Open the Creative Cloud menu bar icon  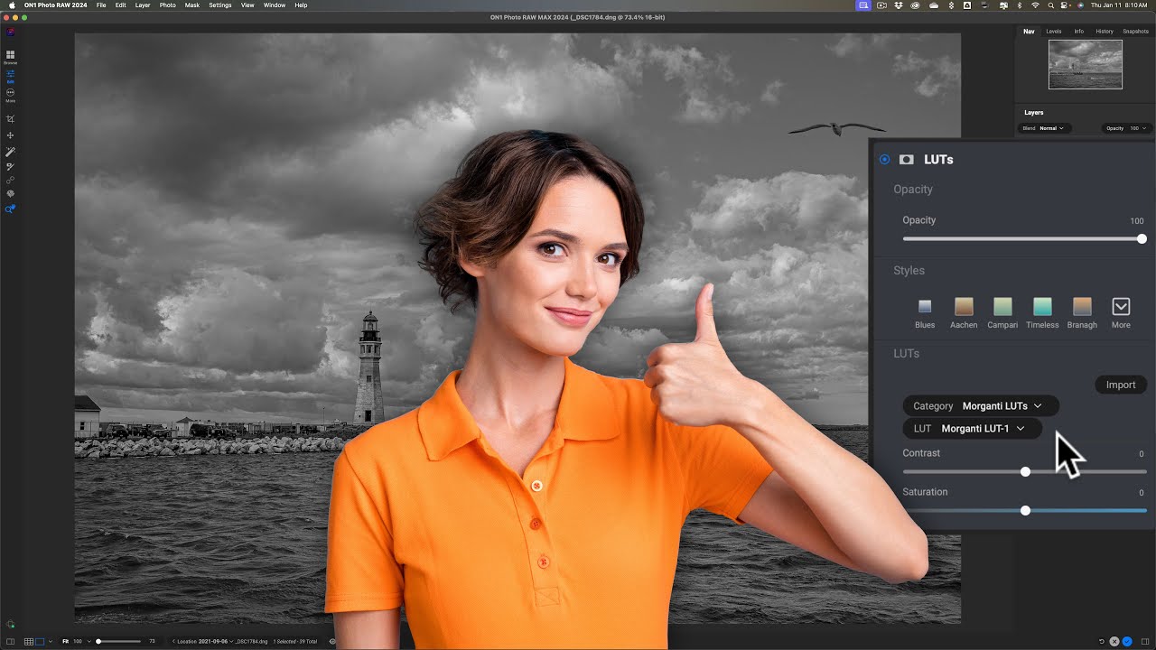[915, 5]
